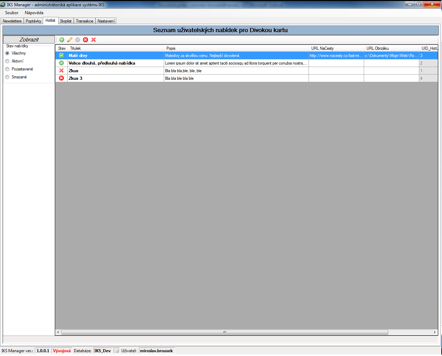Select the Zkus title cell
The image size is (442, 356).
coord(115,70)
